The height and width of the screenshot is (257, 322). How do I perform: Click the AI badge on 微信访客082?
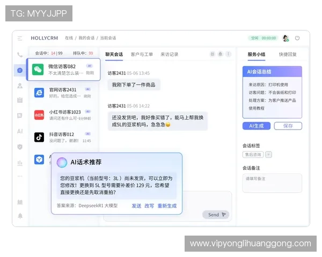pos(90,66)
